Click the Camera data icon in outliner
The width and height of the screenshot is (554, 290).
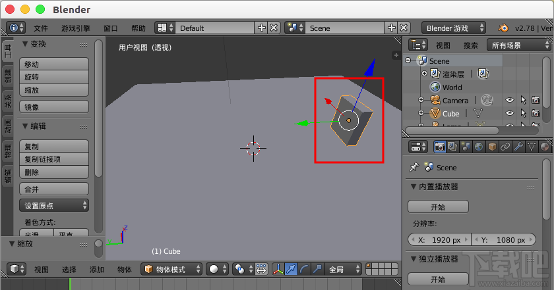487,100
